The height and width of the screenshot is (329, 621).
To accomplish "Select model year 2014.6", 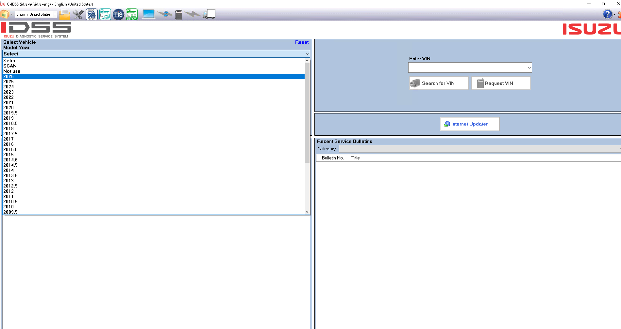I will (154, 160).
